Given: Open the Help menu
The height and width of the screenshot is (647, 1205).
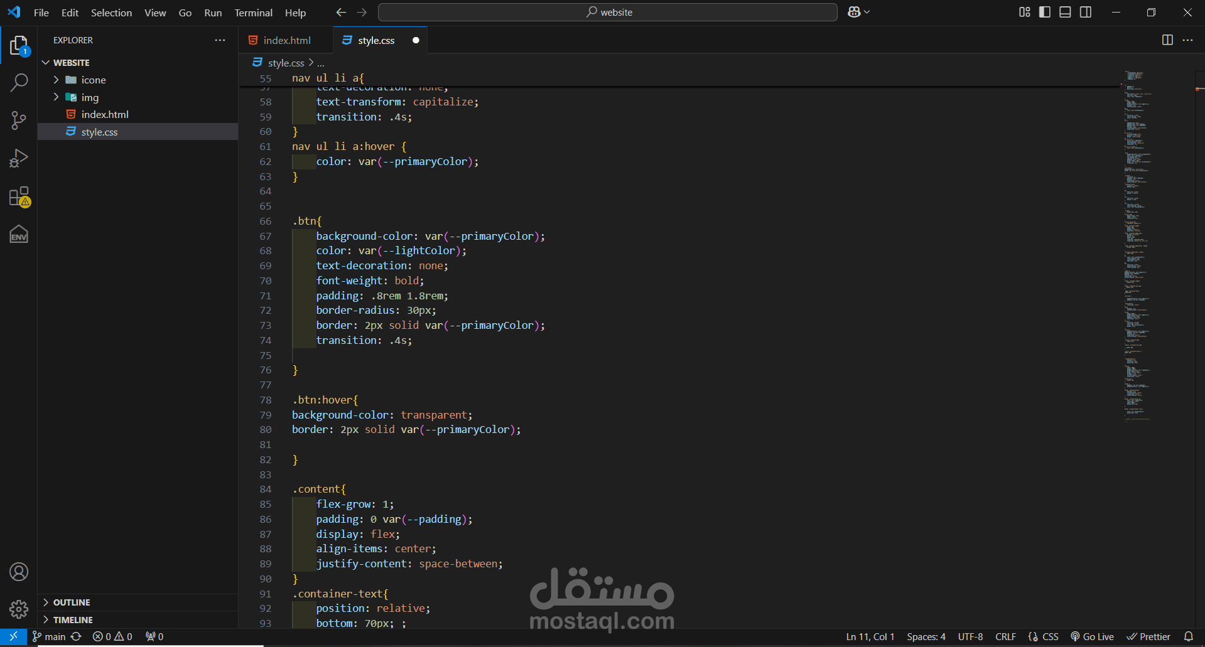Looking at the screenshot, I should point(295,13).
